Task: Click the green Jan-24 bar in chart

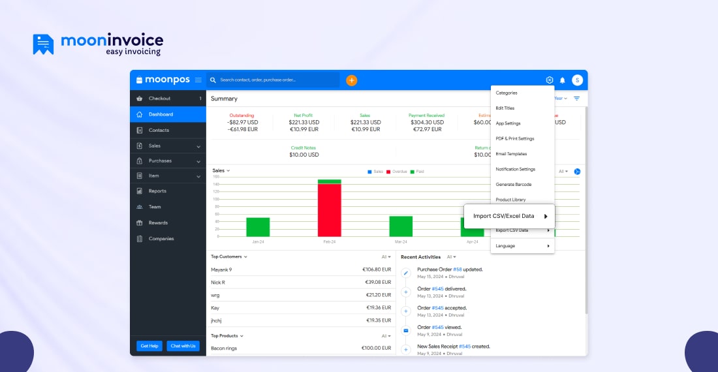Action: [x=258, y=227]
